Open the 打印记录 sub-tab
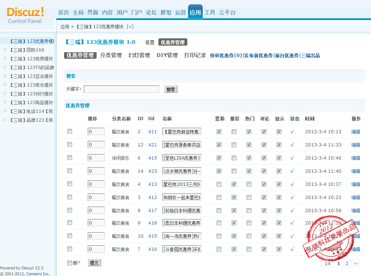The image size is (371, 276). tap(195, 55)
